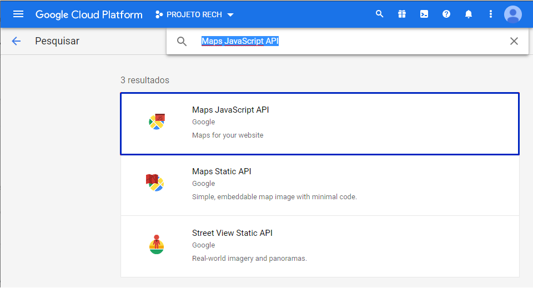Clear the search field with X
The width and height of the screenshot is (533, 288).
tap(514, 41)
